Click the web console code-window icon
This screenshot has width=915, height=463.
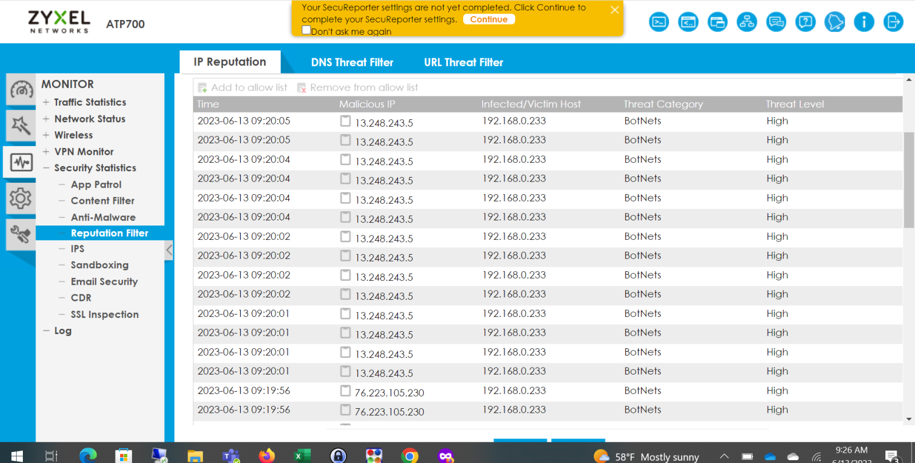[x=688, y=22]
